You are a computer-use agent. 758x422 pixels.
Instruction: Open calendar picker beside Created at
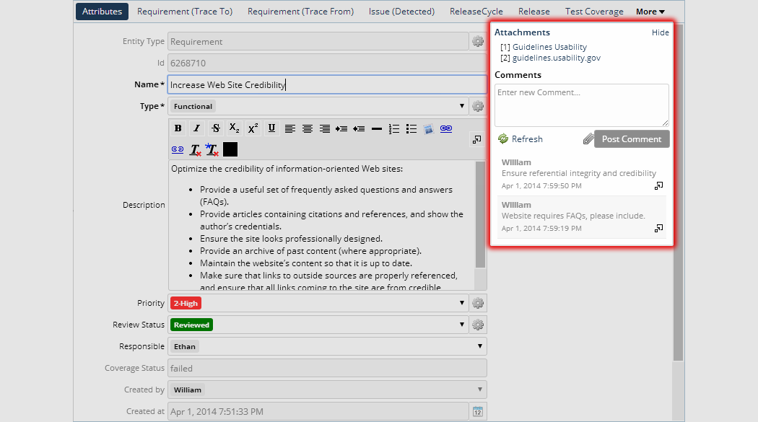point(477,412)
